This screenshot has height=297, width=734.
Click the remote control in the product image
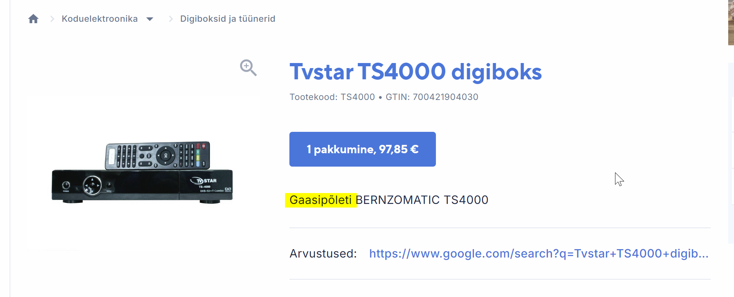157,155
